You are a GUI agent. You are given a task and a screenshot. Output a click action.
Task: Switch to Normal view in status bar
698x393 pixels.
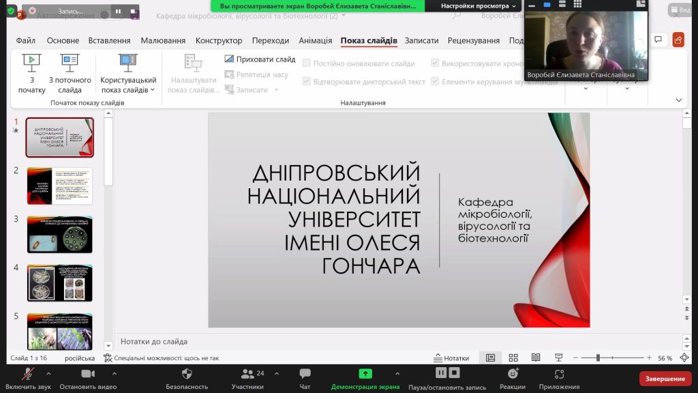491,358
